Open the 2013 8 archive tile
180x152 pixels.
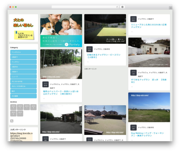coord(13,114)
